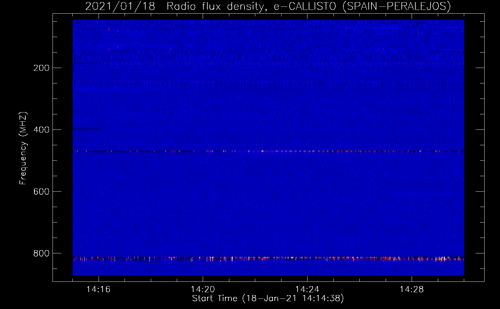Image resolution: width=500 pixels, height=309 pixels.
Task: Click the 'Start Time (18-Jan-21 14:14:38)' axis label
Action: (268, 298)
